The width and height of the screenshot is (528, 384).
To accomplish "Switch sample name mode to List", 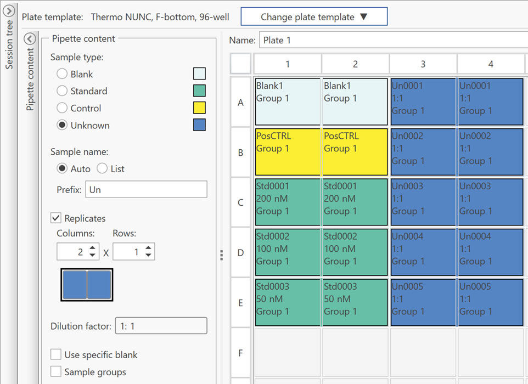I will 102,169.
